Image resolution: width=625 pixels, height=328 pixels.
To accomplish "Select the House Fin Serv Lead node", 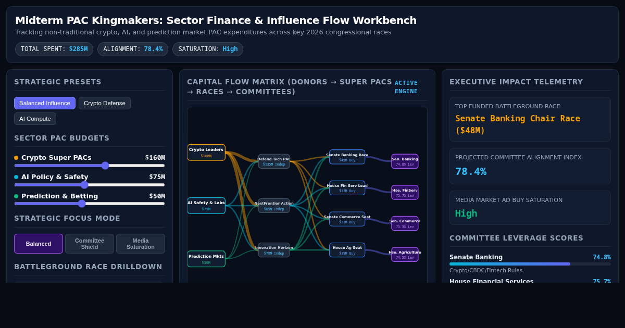I will click(347, 188).
